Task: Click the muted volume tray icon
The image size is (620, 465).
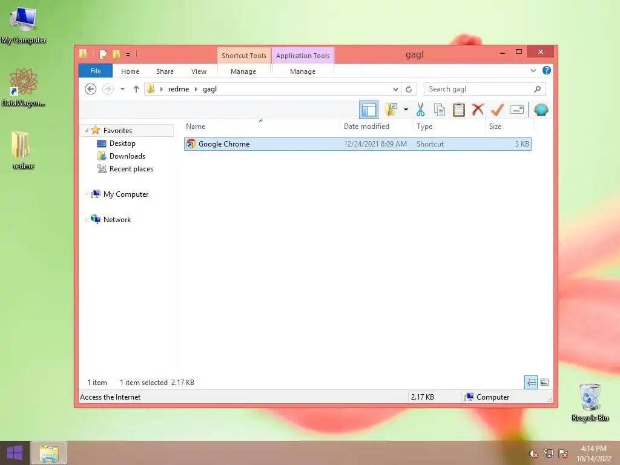Action: click(533, 453)
